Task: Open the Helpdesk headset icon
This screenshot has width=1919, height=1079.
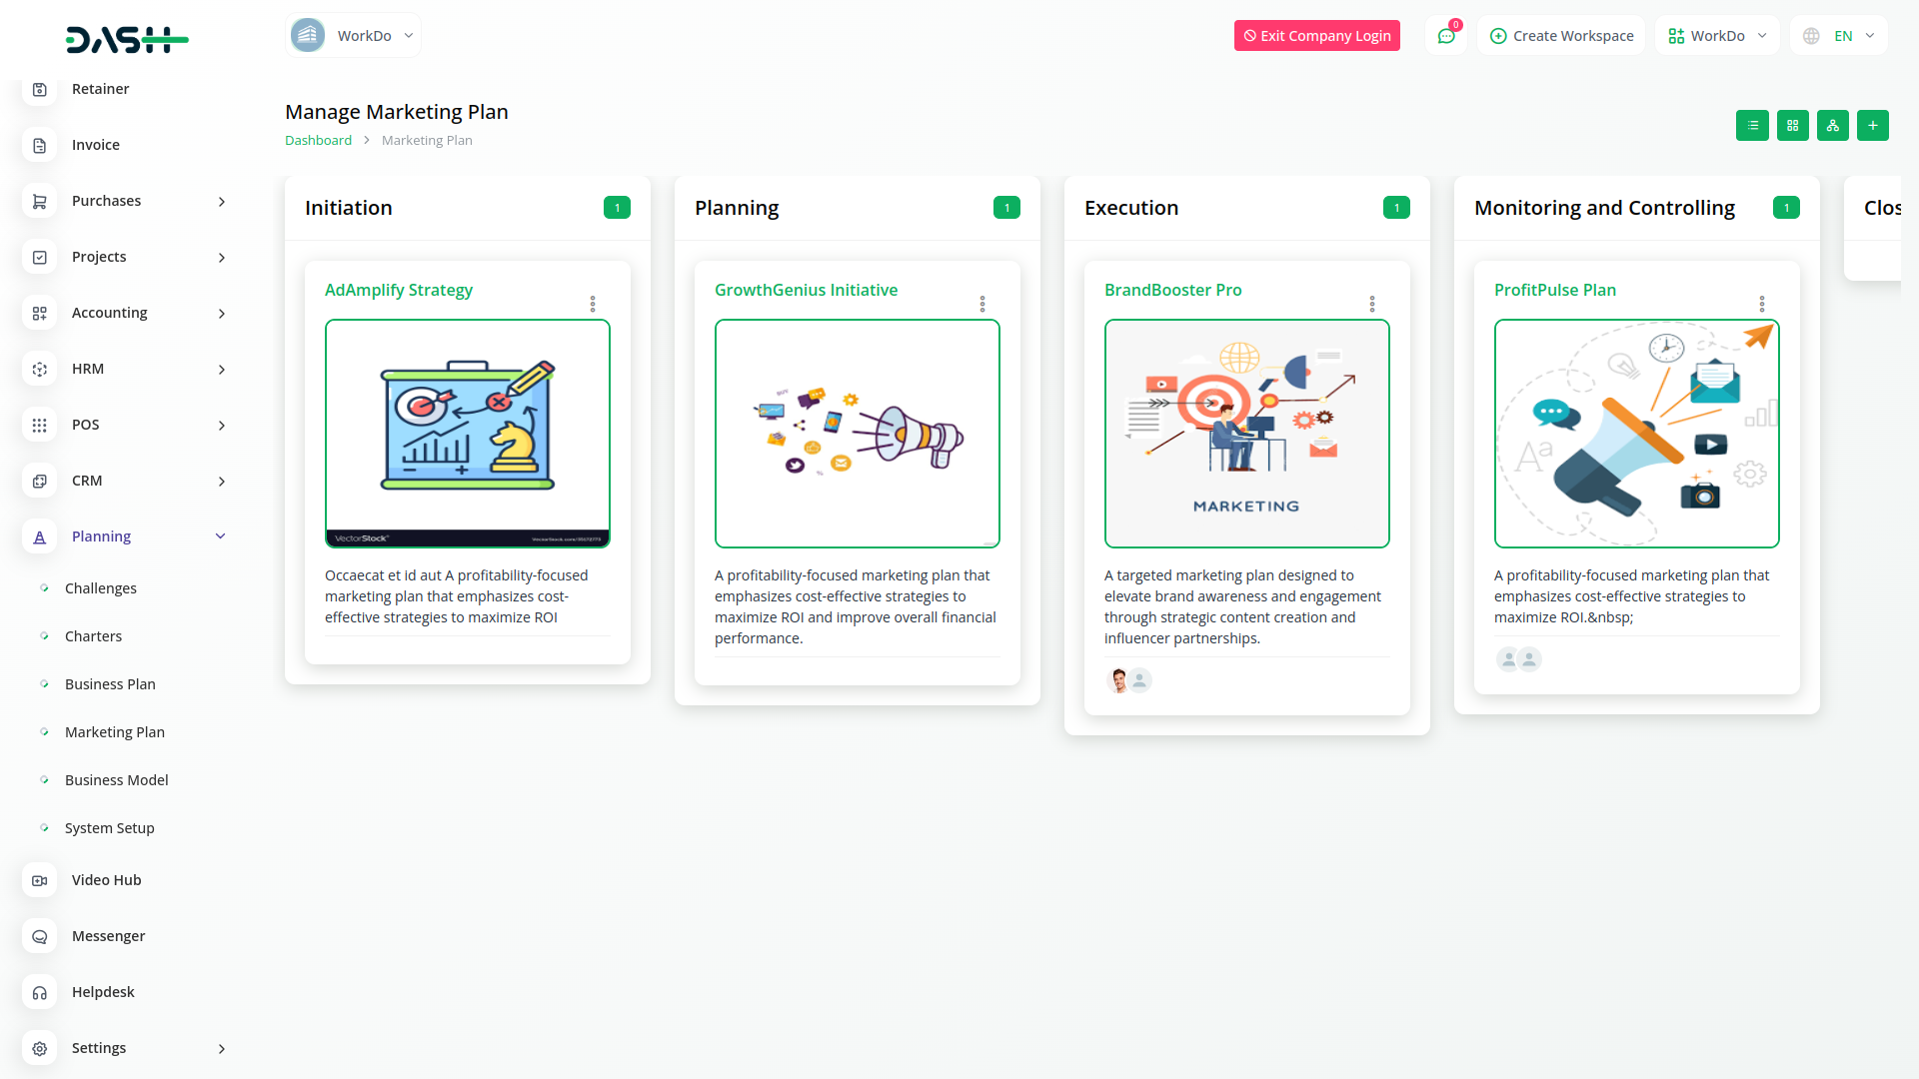Action: [x=40, y=992]
